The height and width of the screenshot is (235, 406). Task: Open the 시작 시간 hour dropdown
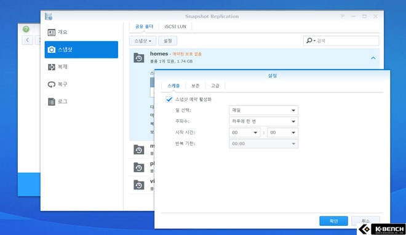tap(244, 132)
